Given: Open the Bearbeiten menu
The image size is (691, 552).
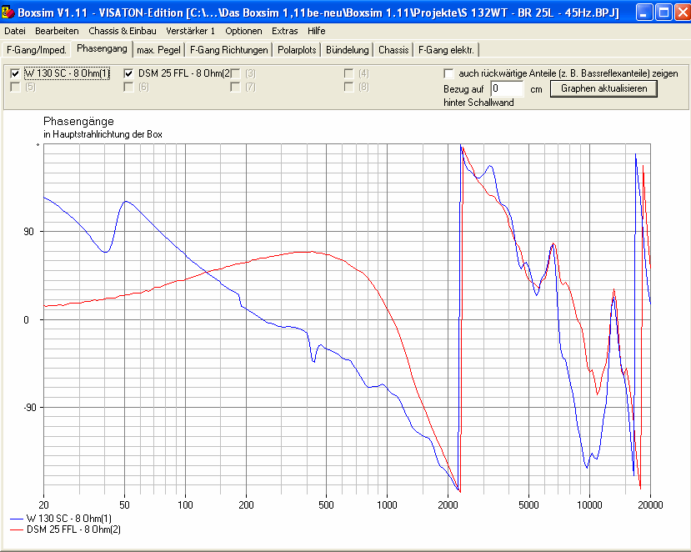Looking at the screenshot, I should 57,31.
